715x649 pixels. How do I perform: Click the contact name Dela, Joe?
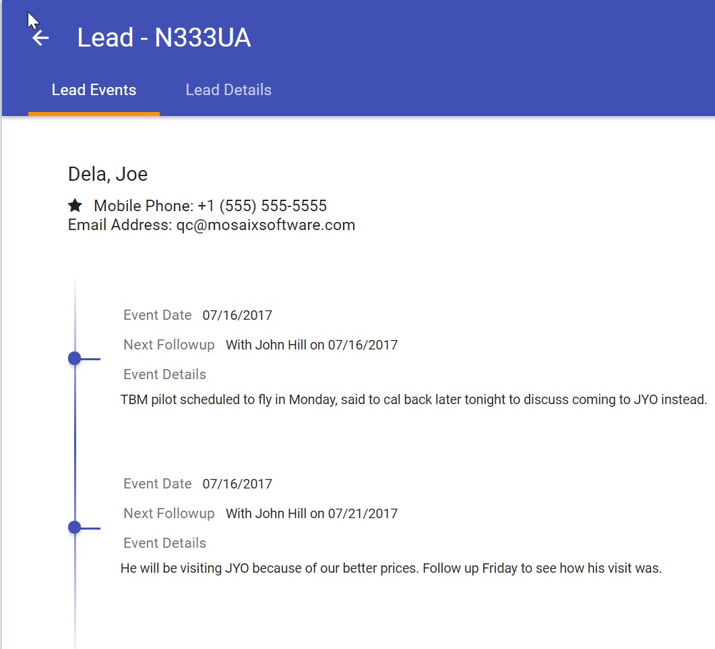click(x=108, y=174)
